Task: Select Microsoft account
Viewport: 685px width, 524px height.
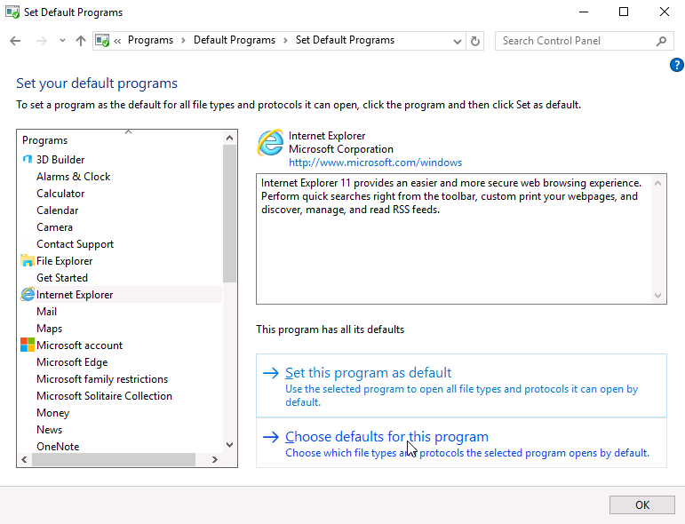Action: point(79,345)
